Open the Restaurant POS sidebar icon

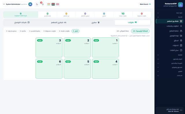181,21
